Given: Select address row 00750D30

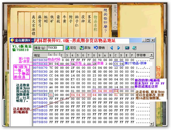Looking at the screenshot, I should (40, 114).
